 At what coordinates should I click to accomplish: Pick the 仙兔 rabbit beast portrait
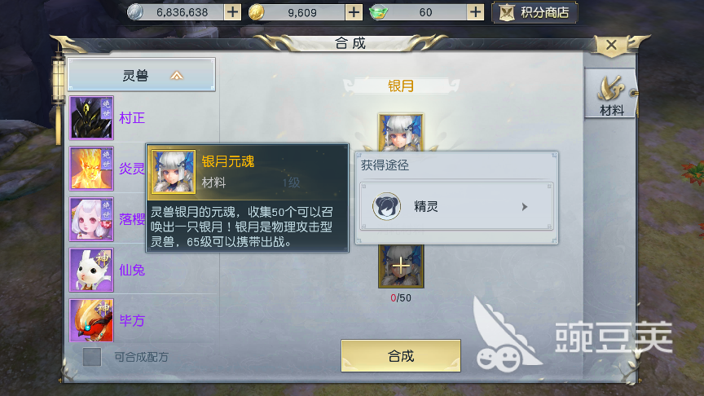(91, 270)
